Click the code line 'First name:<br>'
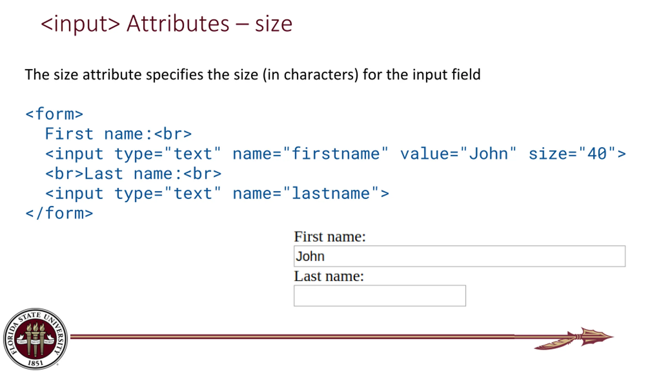The width and height of the screenshot is (661, 372). point(119,134)
